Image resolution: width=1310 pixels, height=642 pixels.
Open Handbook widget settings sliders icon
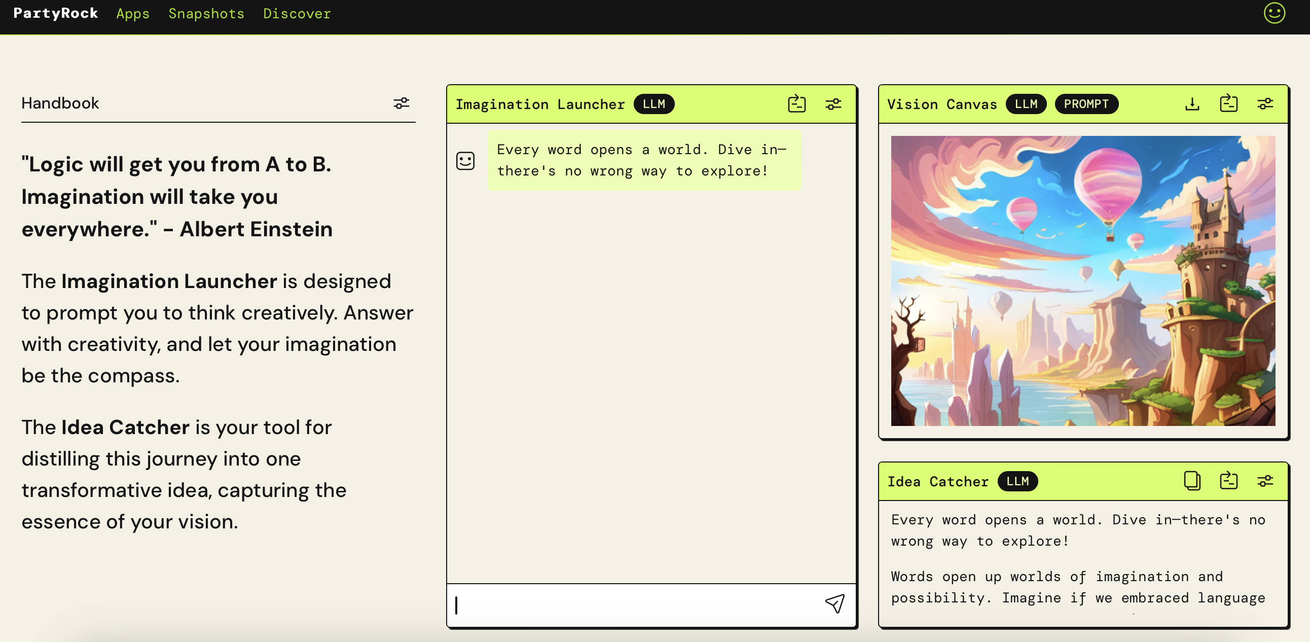click(401, 103)
